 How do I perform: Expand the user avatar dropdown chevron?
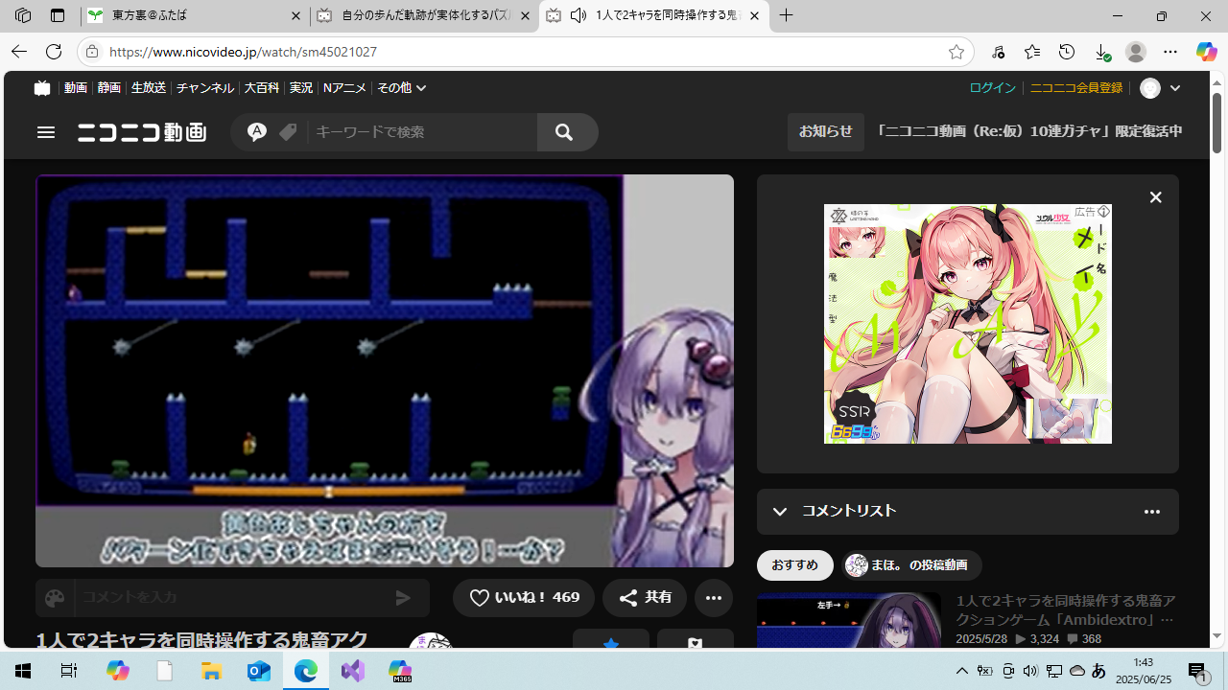[1174, 88]
